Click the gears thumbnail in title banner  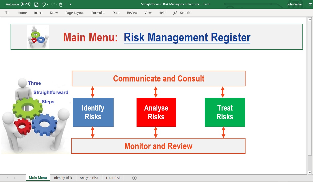(38, 37)
